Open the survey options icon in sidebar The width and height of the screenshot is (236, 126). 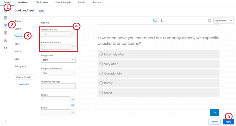click(x=5, y=33)
